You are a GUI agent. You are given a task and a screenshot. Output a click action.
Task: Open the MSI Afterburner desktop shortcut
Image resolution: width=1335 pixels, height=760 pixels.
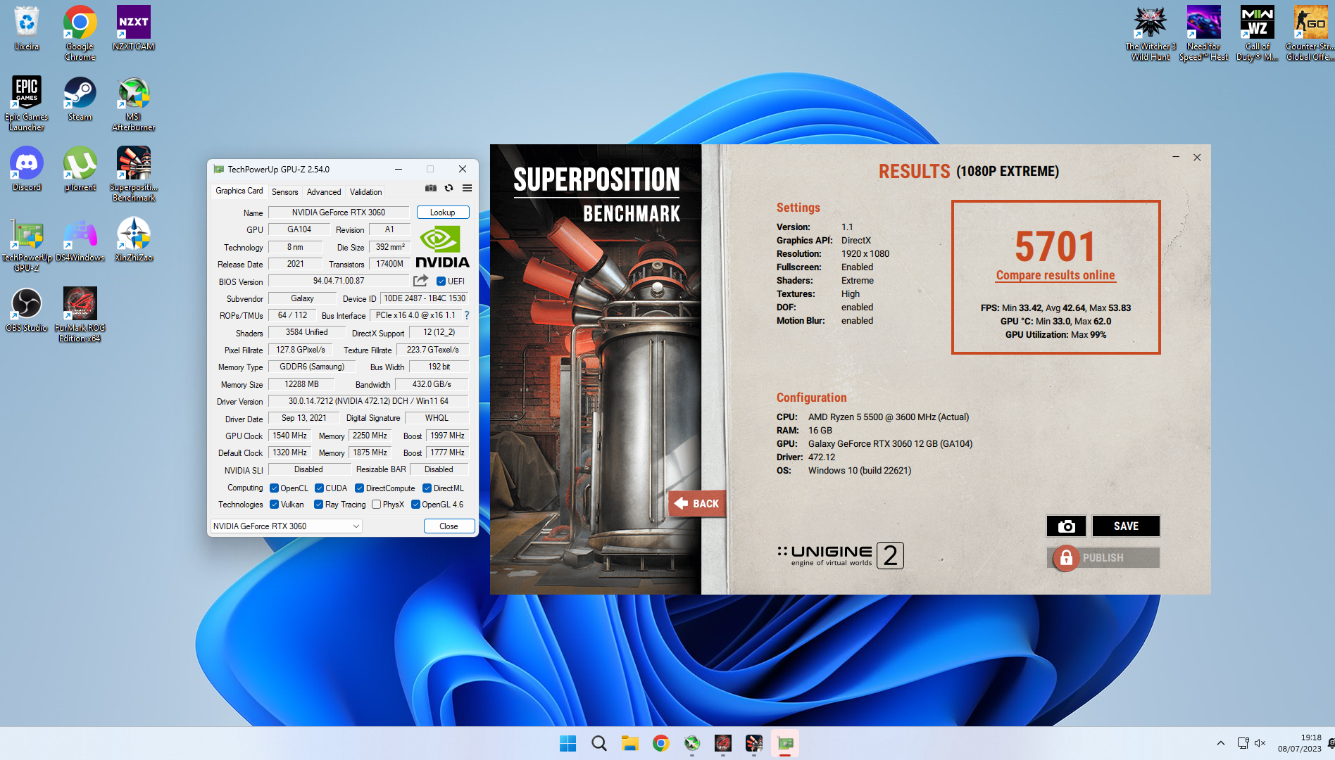coord(134,103)
